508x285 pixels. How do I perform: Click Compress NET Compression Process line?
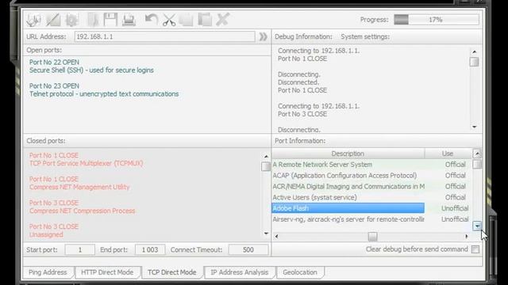click(x=83, y=211)
